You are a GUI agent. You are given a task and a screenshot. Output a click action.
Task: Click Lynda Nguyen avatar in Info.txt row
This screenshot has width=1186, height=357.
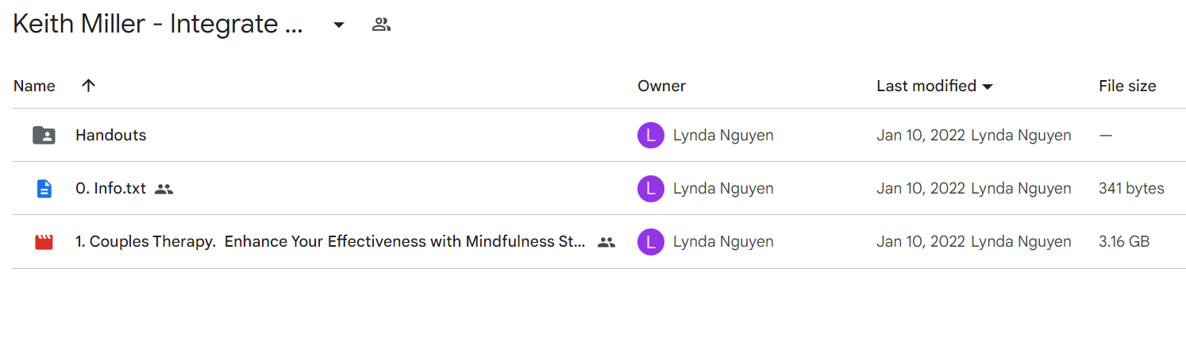click(650, 189)
